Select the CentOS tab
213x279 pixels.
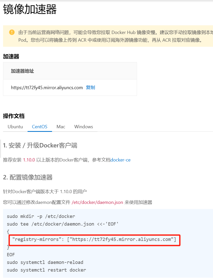[x=40, y=127]
